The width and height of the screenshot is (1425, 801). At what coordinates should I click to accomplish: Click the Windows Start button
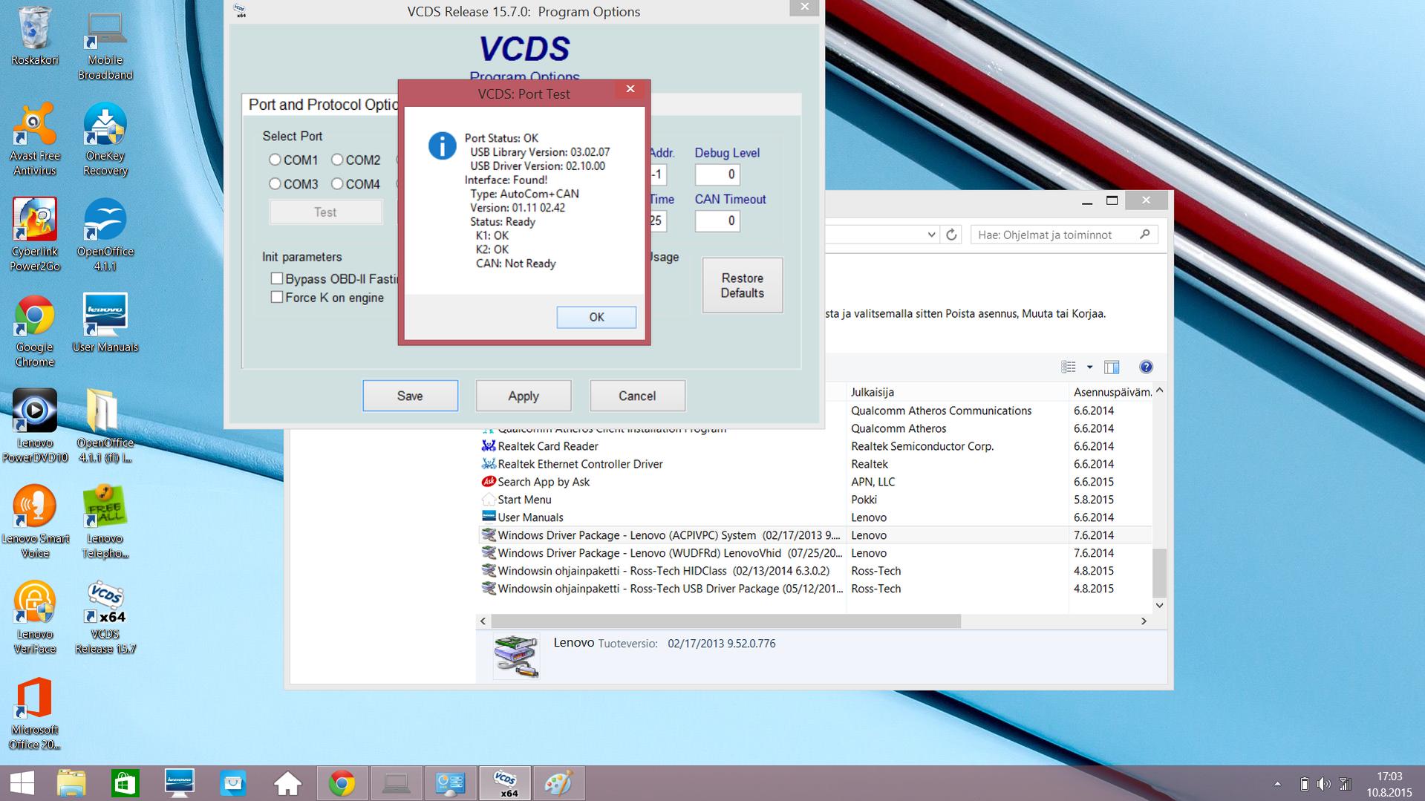click(x=22, y=783)
